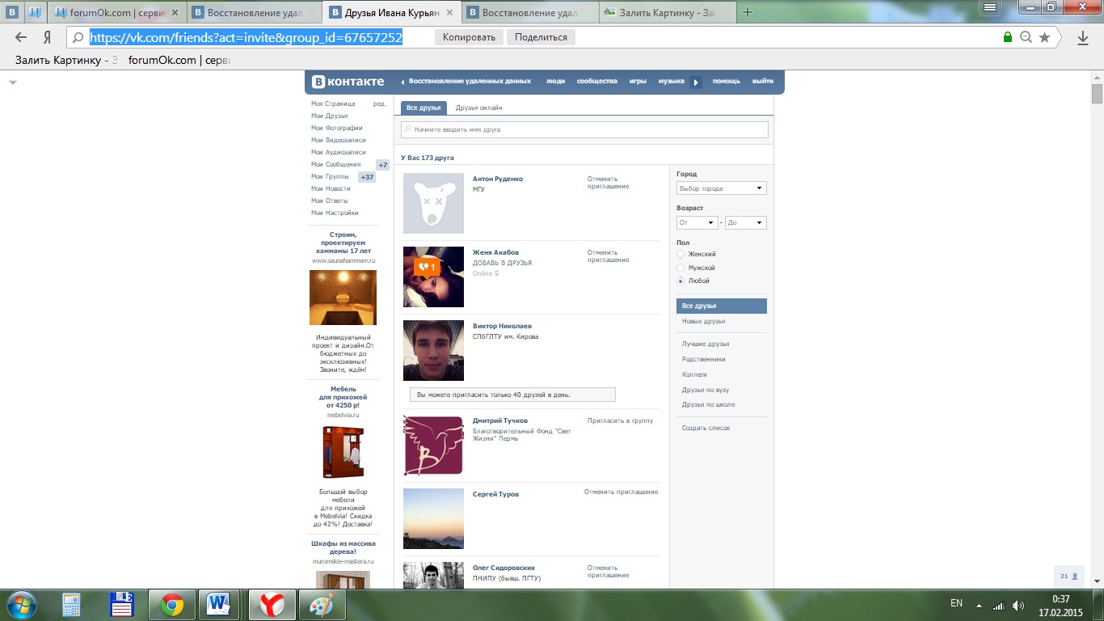Viewport: 1104px width, 621px height.
Task: Open Calculator from taskbar
Action: tap(72, 605)
